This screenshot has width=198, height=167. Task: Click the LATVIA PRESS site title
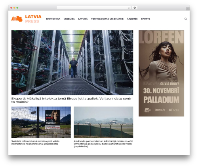pyautogui.click(x=33, y=19)
